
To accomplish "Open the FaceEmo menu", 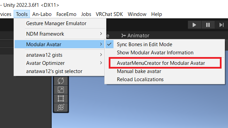I will [x=66, y=14].
